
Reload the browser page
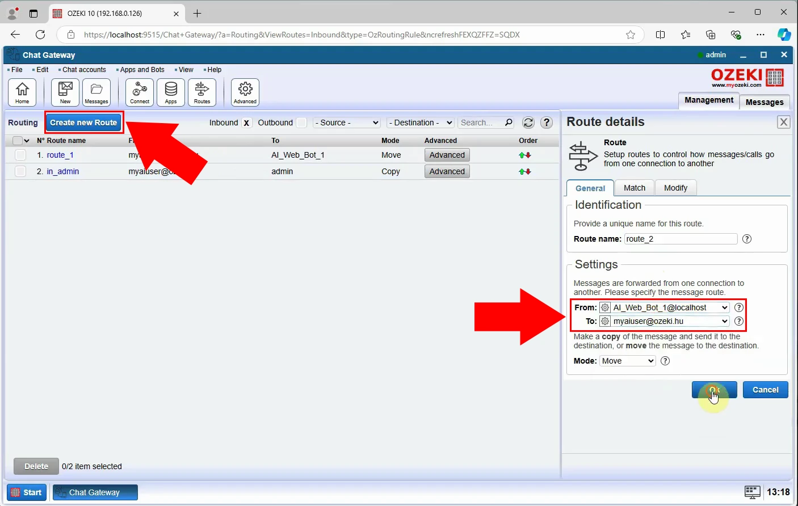click(40, 35)
